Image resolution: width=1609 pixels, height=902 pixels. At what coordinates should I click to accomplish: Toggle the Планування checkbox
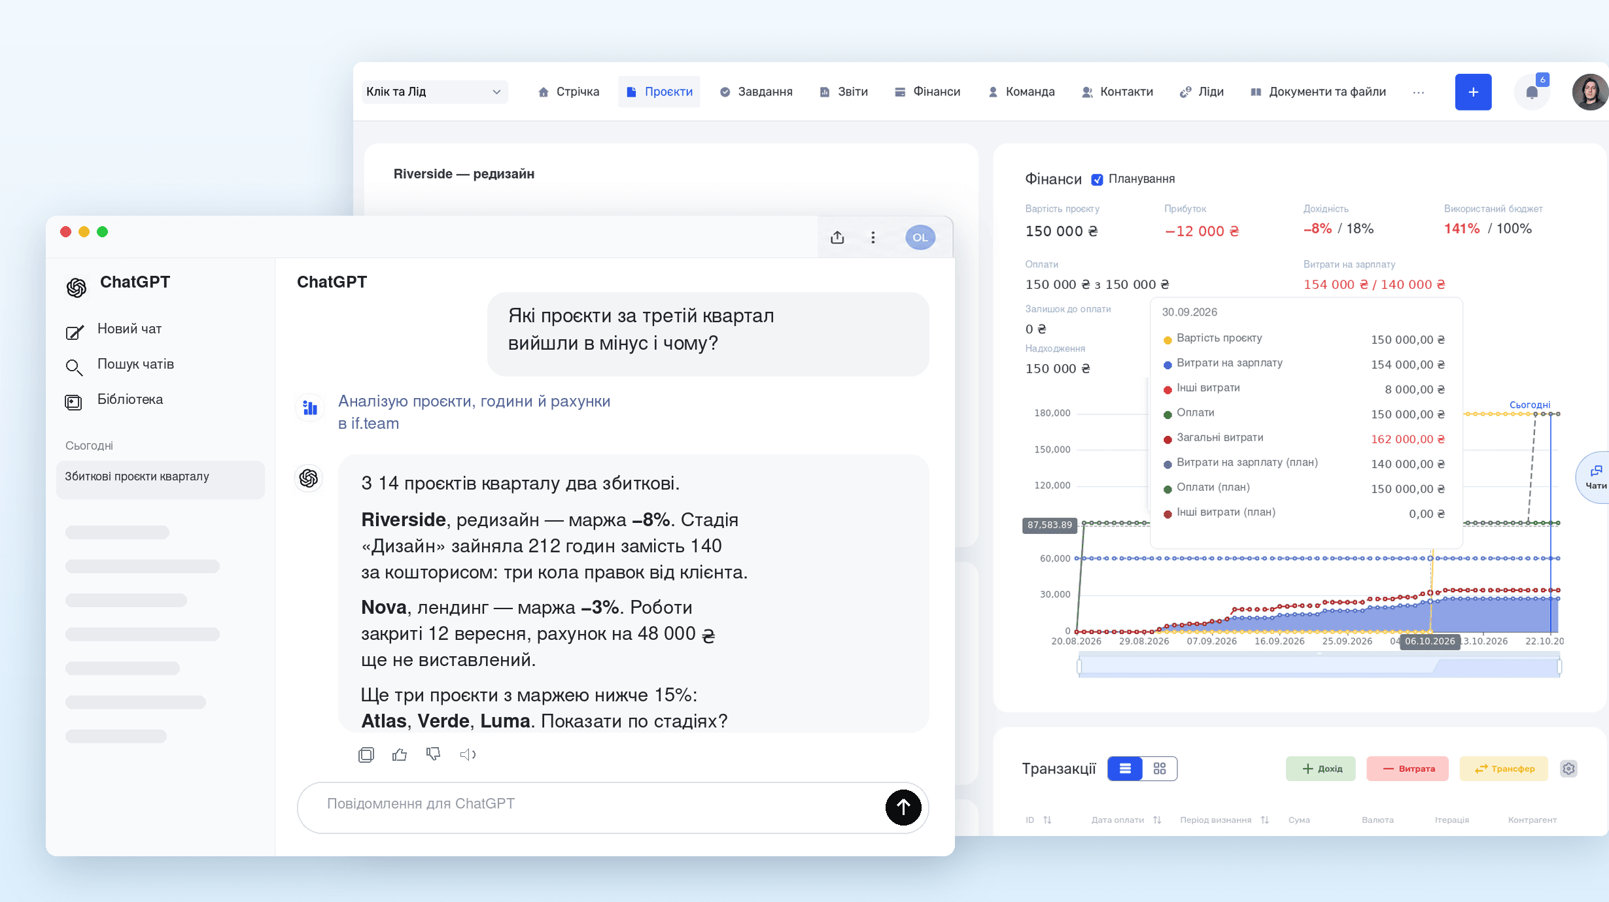pyautogui.click(x=1098, y=180)
